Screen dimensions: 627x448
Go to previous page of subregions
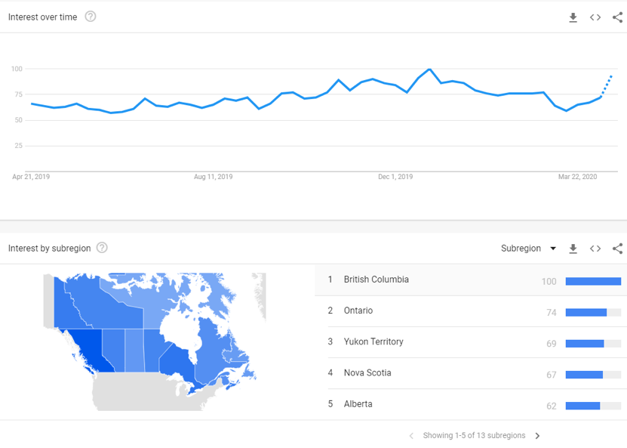411,436
